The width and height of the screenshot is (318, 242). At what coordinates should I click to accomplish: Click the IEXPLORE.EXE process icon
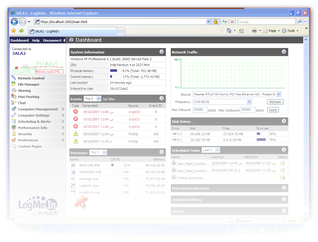click(x=73, y=165)
